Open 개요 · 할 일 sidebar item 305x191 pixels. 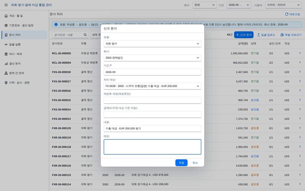[x=24, y=16]
